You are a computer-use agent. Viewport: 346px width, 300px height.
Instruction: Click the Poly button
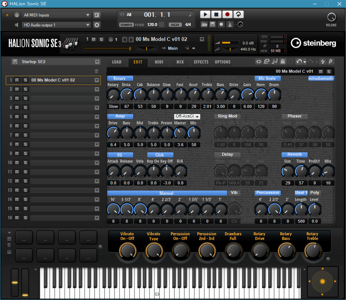315,193
